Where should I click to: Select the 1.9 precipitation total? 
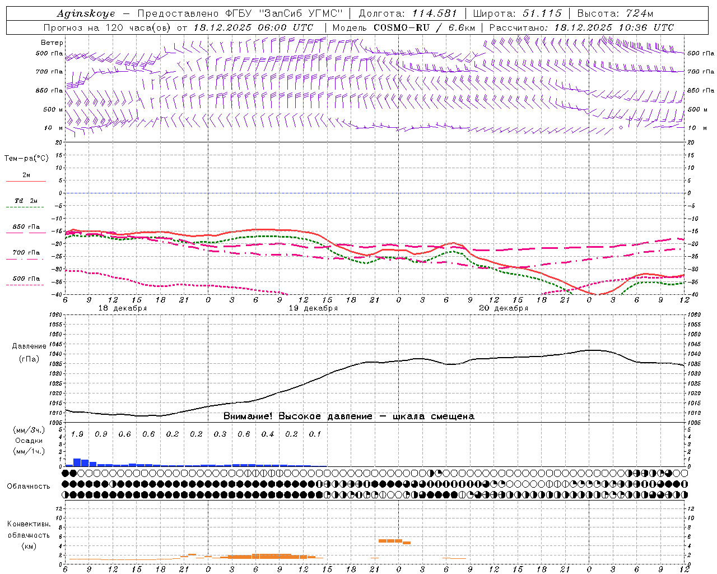pyautogui.click(x=77, y=434)
